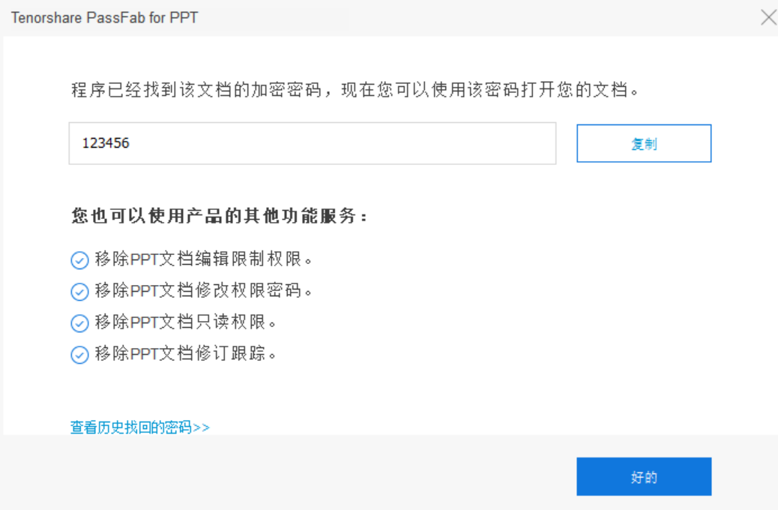Click the checkmark icon beside 移除PPT文档修改权限密码
This screenshot has width=778, height=510.
point(79,291)
